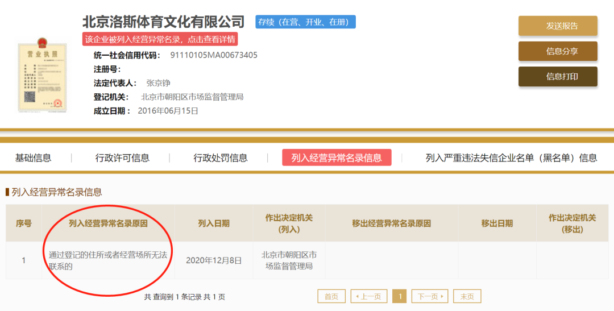Screen dimensions: 614x311
Task: Go to 末页 in pagination
Action: (x=467, y=297)
